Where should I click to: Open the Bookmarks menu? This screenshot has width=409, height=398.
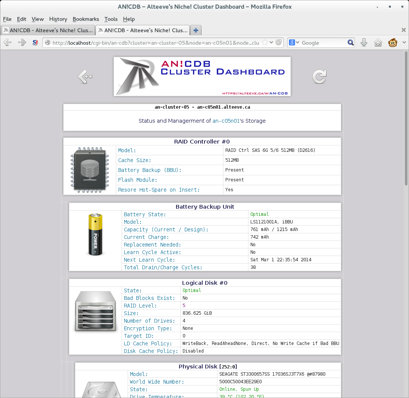coord(86,19)
